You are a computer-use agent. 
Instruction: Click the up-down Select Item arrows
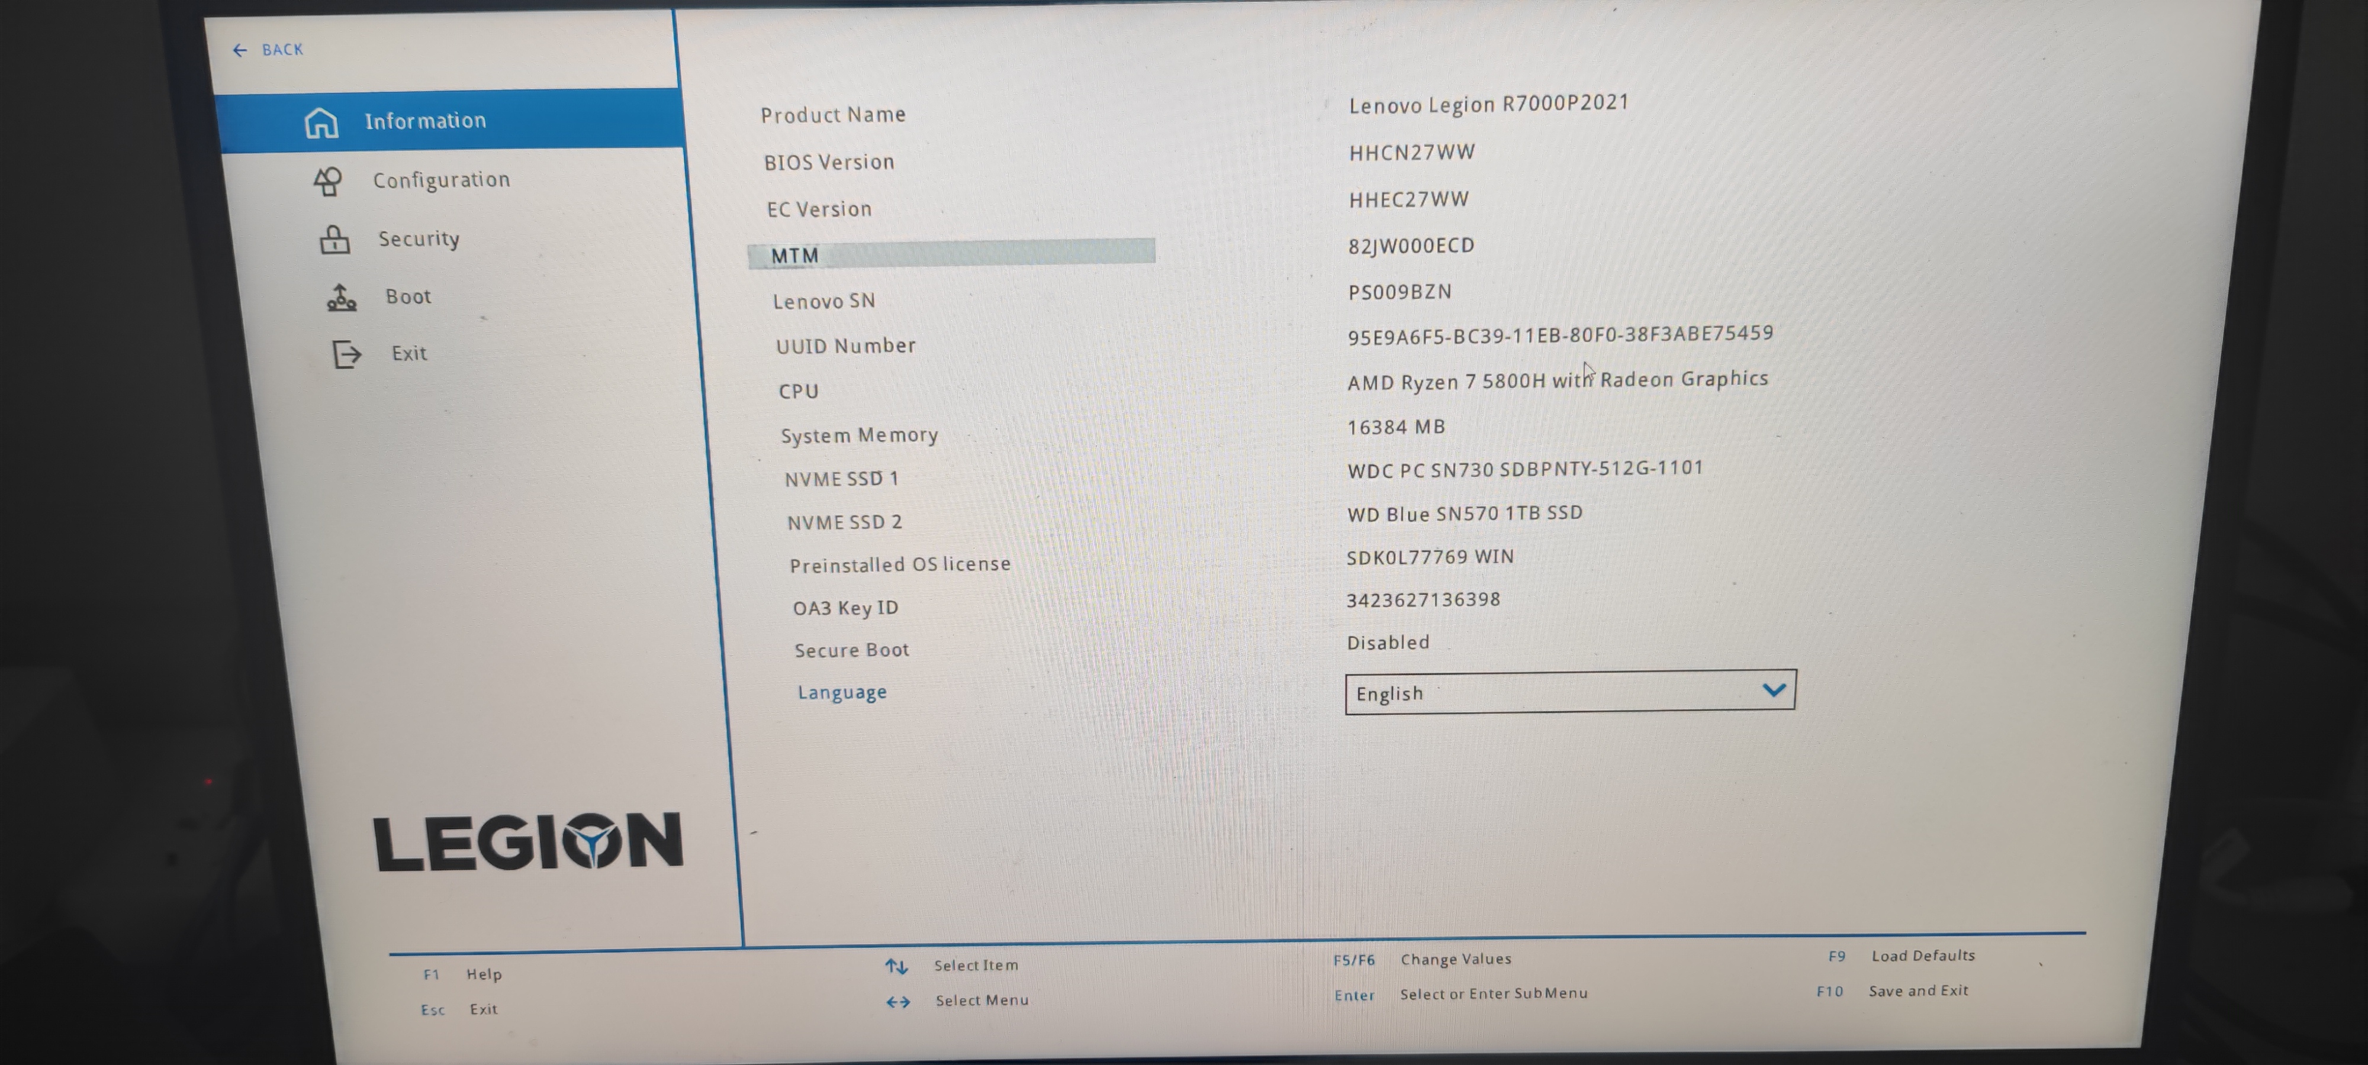[x=896, y=967]
